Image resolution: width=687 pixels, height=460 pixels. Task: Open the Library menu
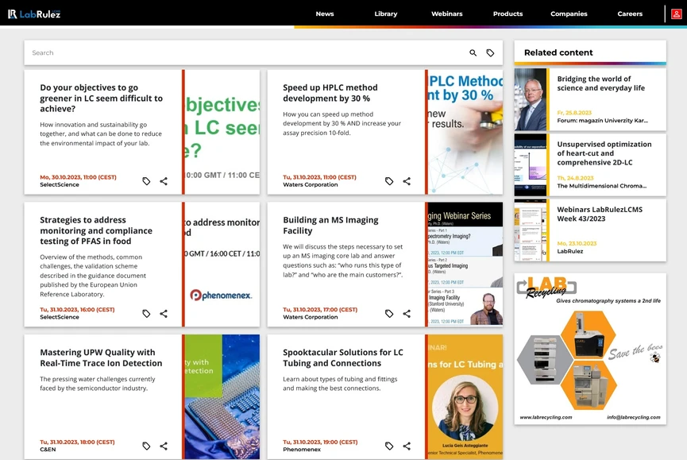[385, 14]
